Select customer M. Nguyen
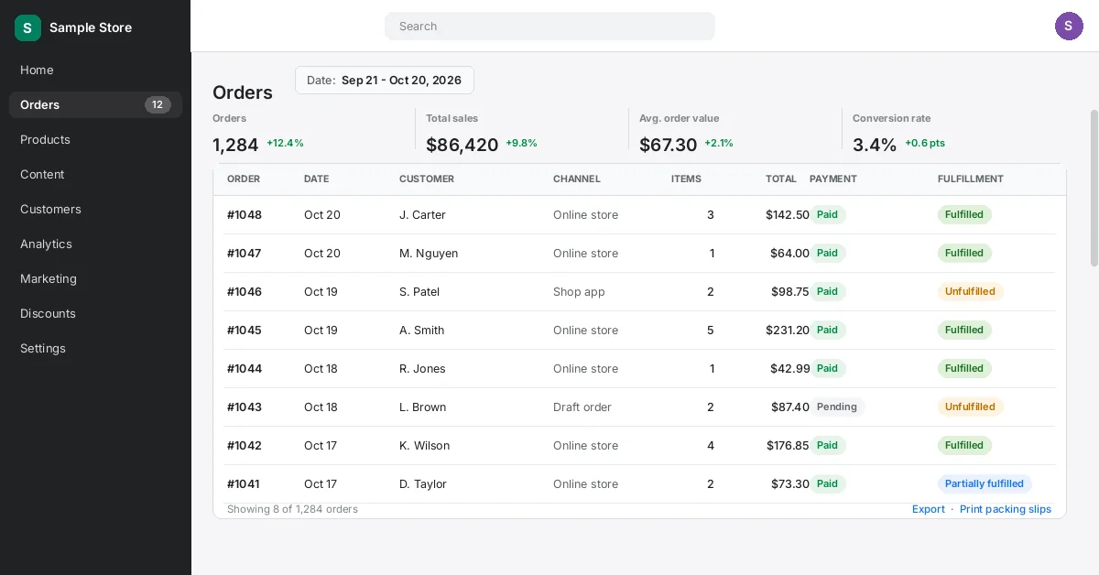1099x575 pixels. coord(429,253)
